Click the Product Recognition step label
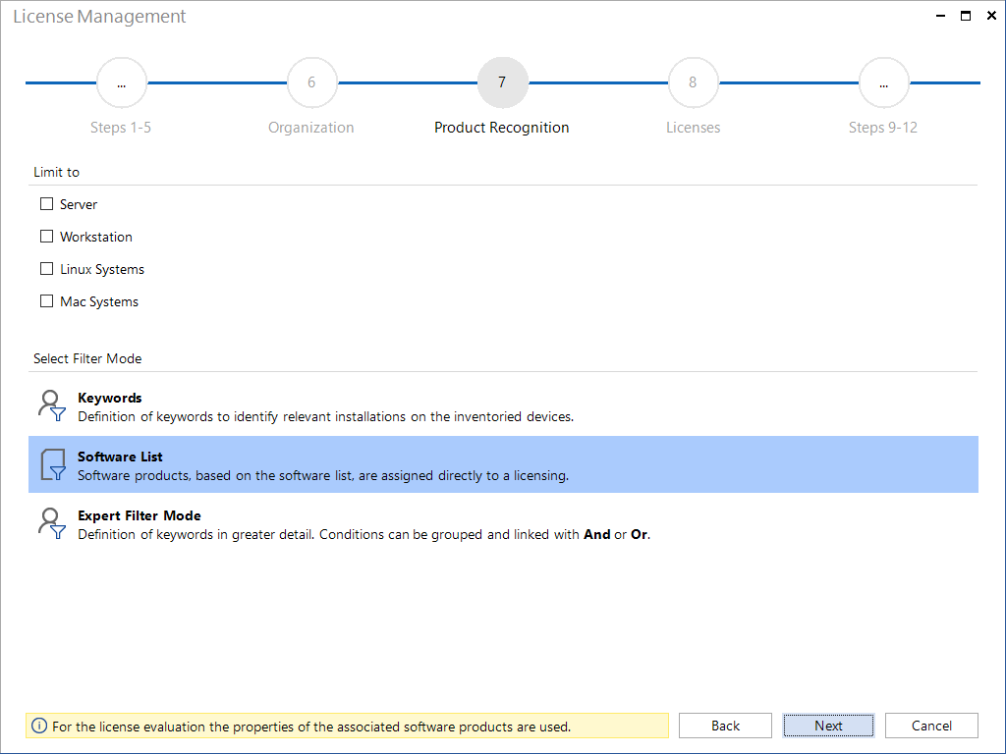1006x754 pixels. (x=502, y=128)
